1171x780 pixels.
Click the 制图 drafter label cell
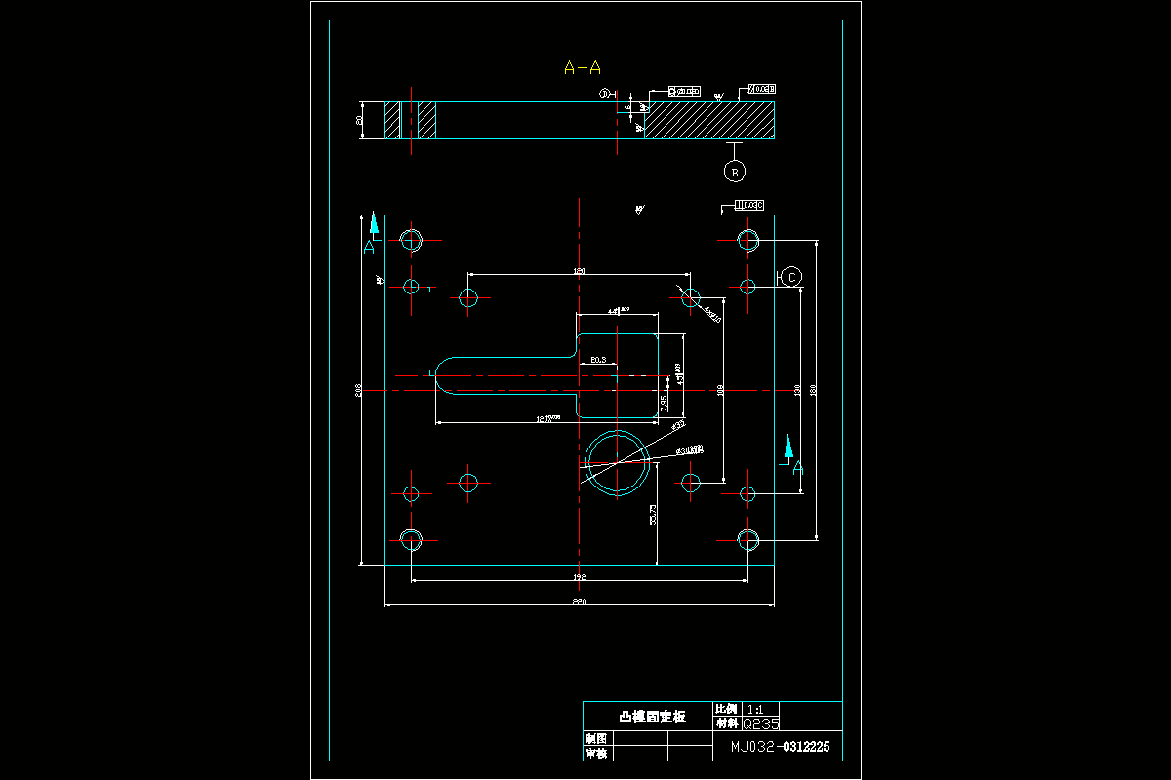pyautogui.click(x=595, y=739)
